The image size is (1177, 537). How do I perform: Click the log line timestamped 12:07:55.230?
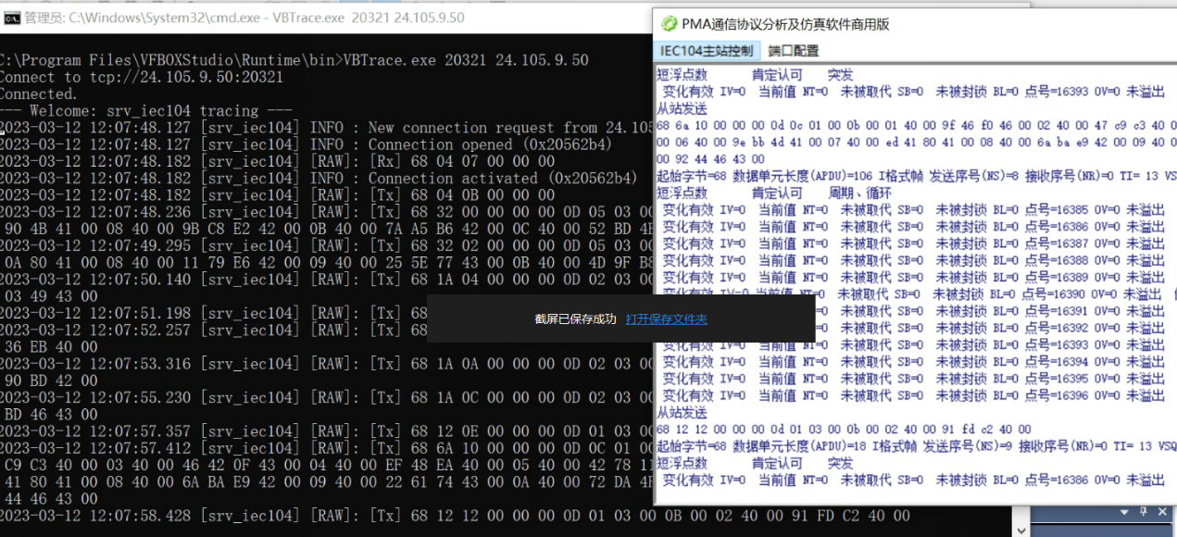pyautogui.click(x=326, y=398)
